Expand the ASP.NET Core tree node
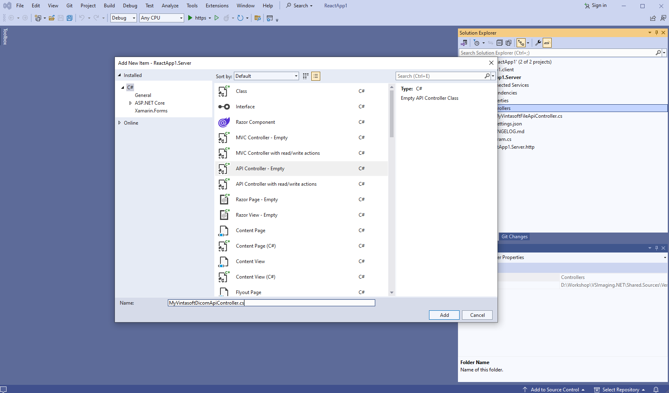 130,103
